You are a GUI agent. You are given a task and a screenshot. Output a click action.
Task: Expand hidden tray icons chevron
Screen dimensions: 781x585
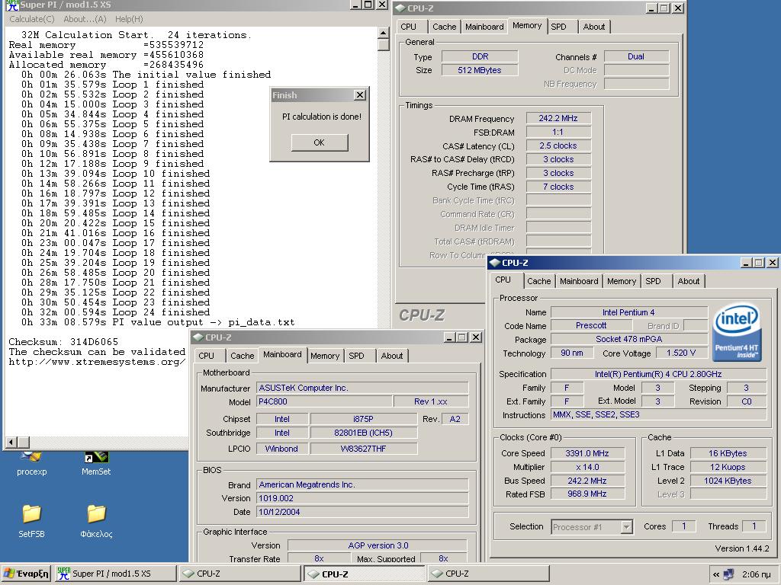[715, 574]
